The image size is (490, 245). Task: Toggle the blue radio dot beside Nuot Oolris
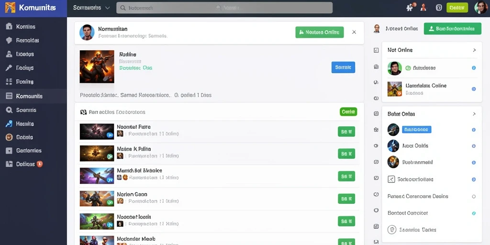coord(473,146)
